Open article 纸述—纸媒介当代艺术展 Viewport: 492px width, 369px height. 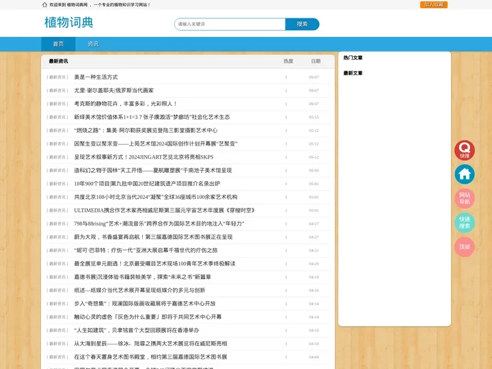coord(139,290)
